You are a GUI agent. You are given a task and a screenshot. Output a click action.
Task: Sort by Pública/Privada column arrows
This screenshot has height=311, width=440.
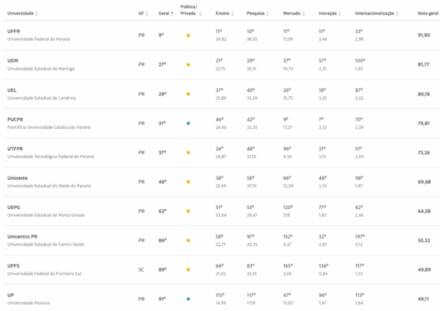[x=200, y=13]
